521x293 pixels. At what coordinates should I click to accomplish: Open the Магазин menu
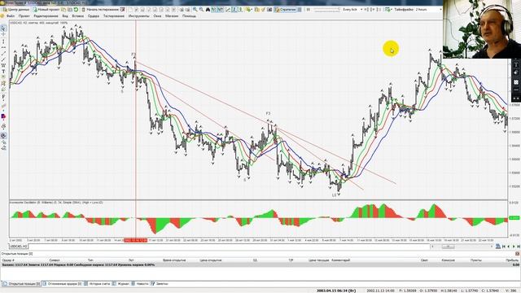172,16
